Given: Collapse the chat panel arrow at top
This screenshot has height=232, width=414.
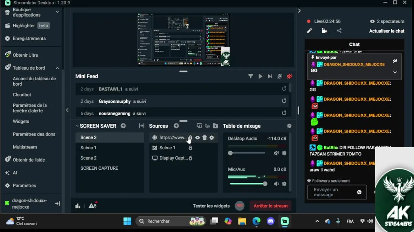Looking at the screenshot, I should [299, 11].
